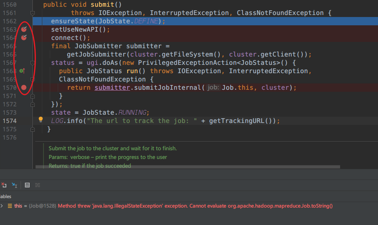Click line number 1574 in the gutter

coord(9,121)
